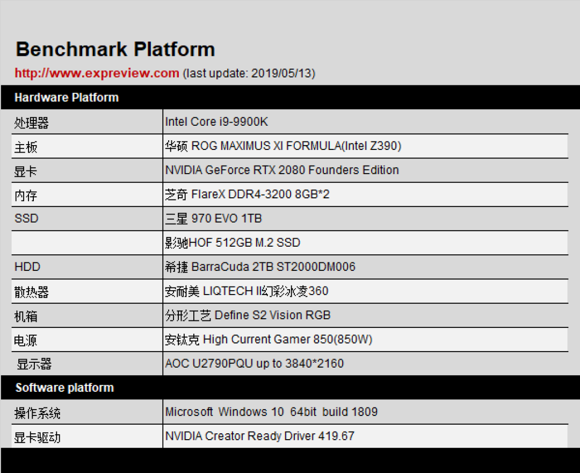This screenshot has width=580, height=473.
Task: Select the Software platform header bar
Action: coord(291,388)
